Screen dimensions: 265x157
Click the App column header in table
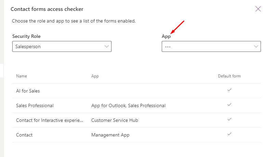pos(95,76)
